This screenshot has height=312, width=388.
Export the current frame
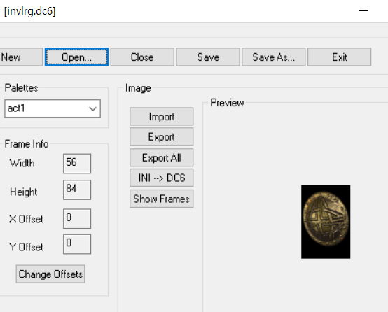162,136
